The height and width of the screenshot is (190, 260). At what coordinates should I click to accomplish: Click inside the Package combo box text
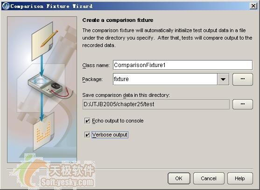(x=165, y=79)
